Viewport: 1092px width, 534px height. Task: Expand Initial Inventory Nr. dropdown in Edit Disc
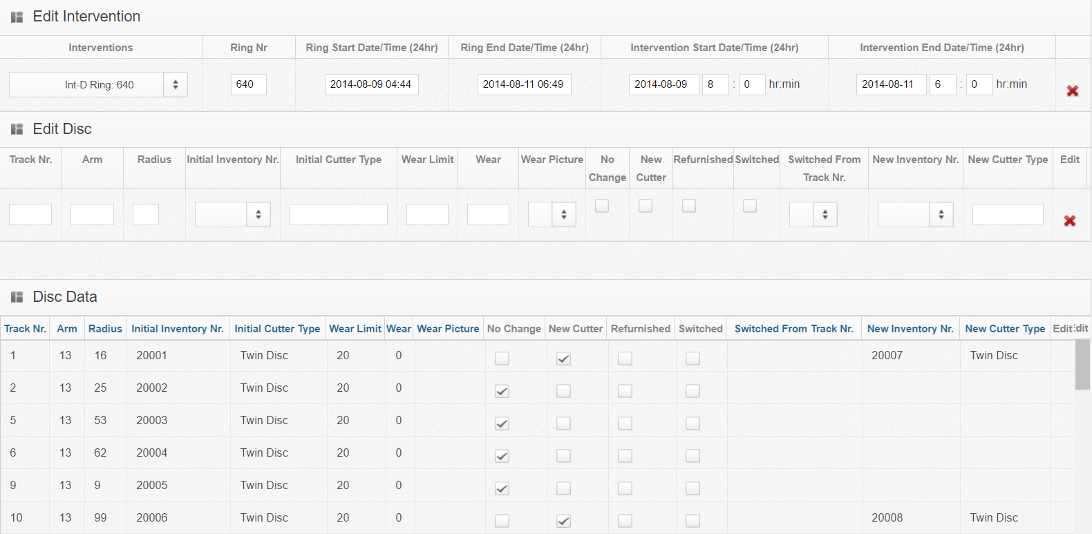point(232,215)
